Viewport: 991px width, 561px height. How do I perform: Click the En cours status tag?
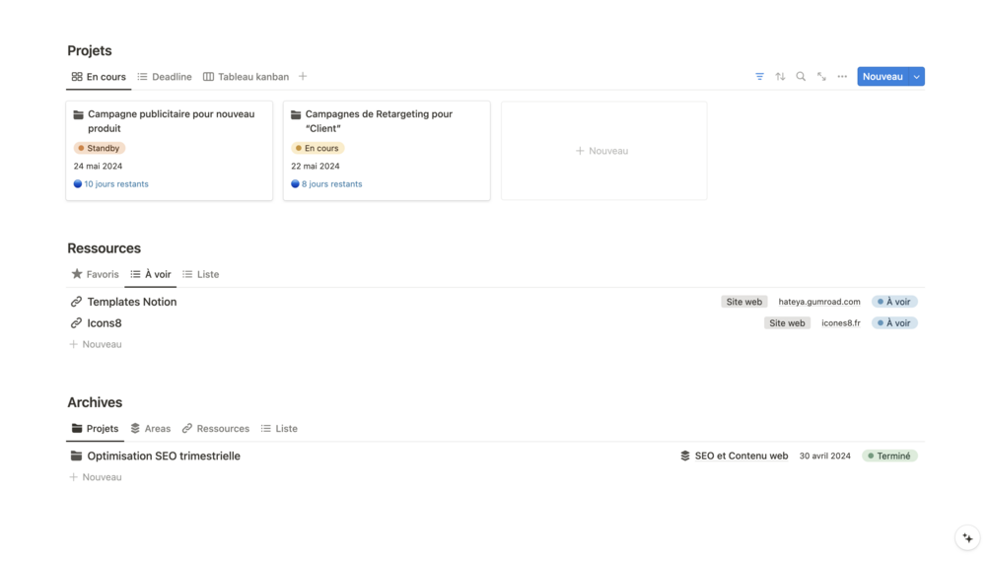(x=317, y=148)
